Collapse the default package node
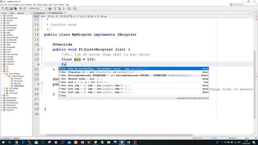This screenshot has height=145, width=258. tap(7, 76)
